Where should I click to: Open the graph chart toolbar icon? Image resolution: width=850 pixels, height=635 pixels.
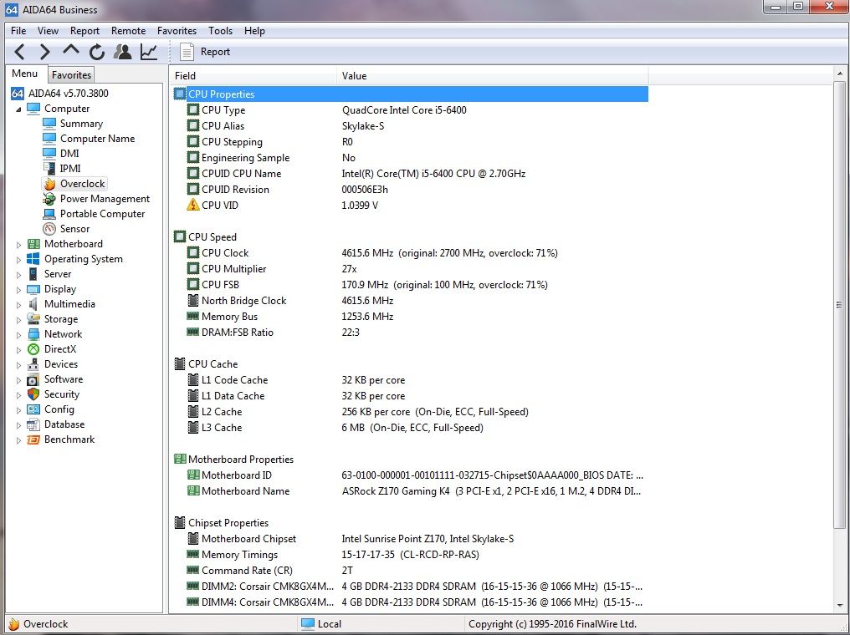click(x=149, y=52)
